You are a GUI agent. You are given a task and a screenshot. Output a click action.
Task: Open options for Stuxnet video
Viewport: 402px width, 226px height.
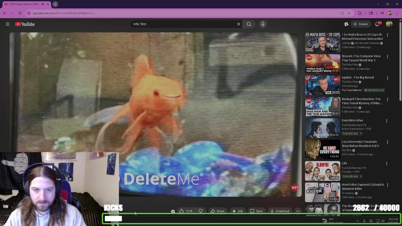pos(387,56)
